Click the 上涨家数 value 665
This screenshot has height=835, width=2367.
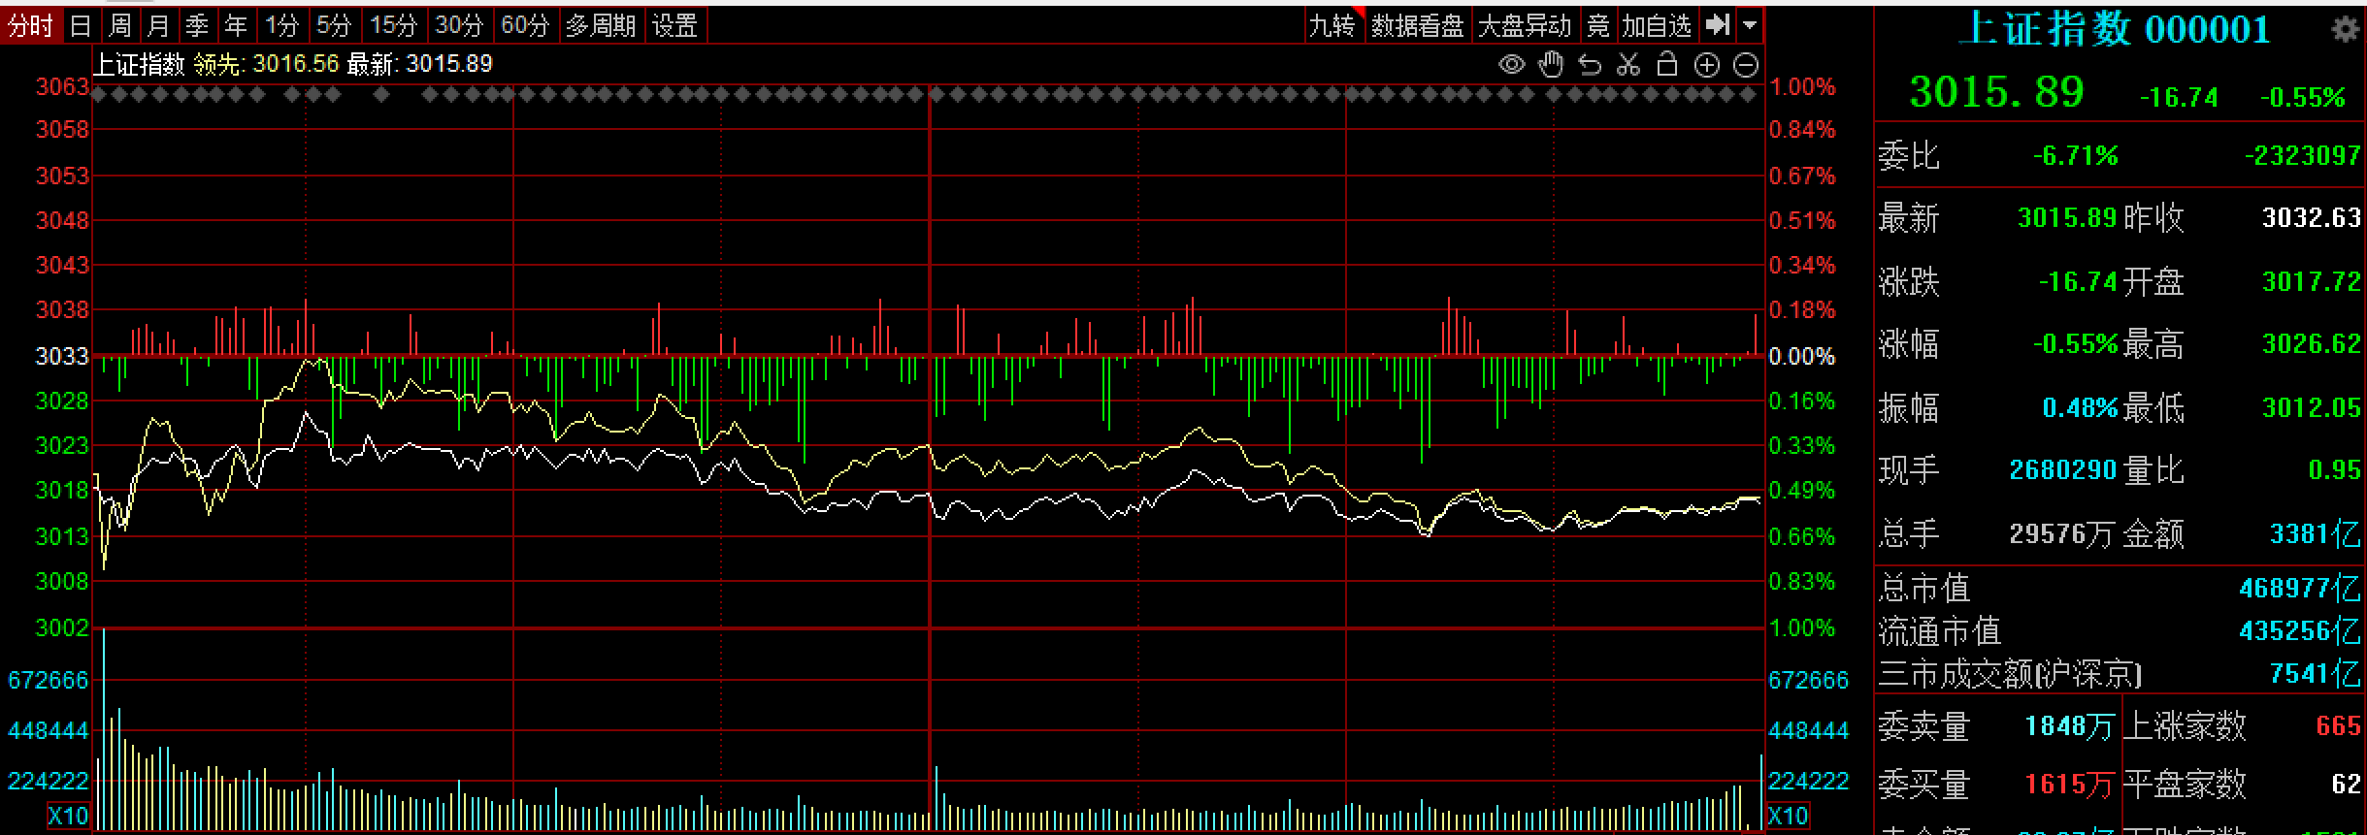[x=2337, y=725]
